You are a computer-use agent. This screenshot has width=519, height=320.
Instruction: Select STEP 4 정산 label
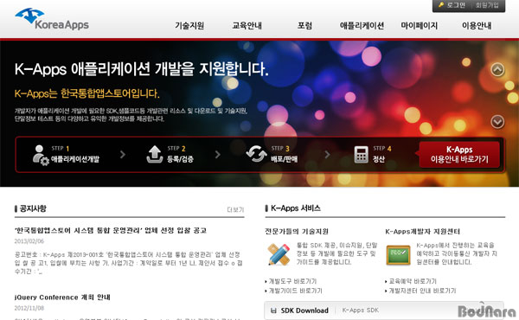click(x=379, y=159)
